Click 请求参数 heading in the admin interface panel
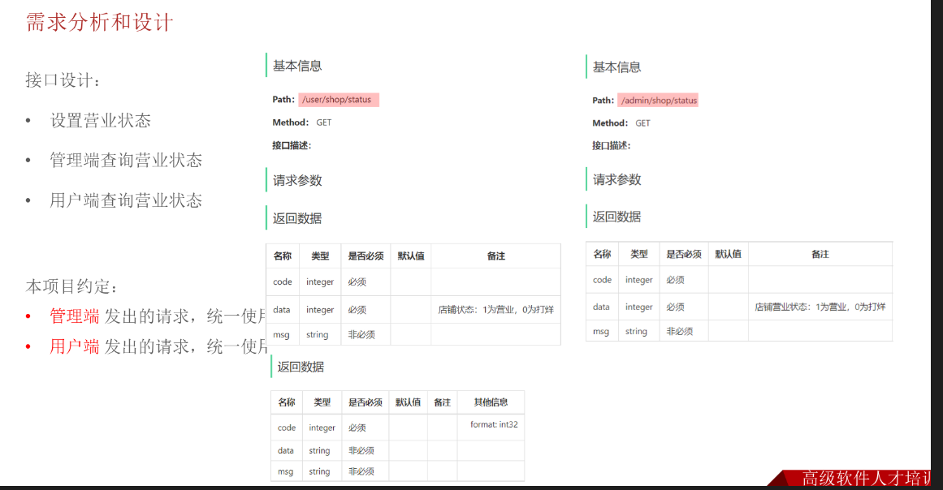 [x=617, y=179]
